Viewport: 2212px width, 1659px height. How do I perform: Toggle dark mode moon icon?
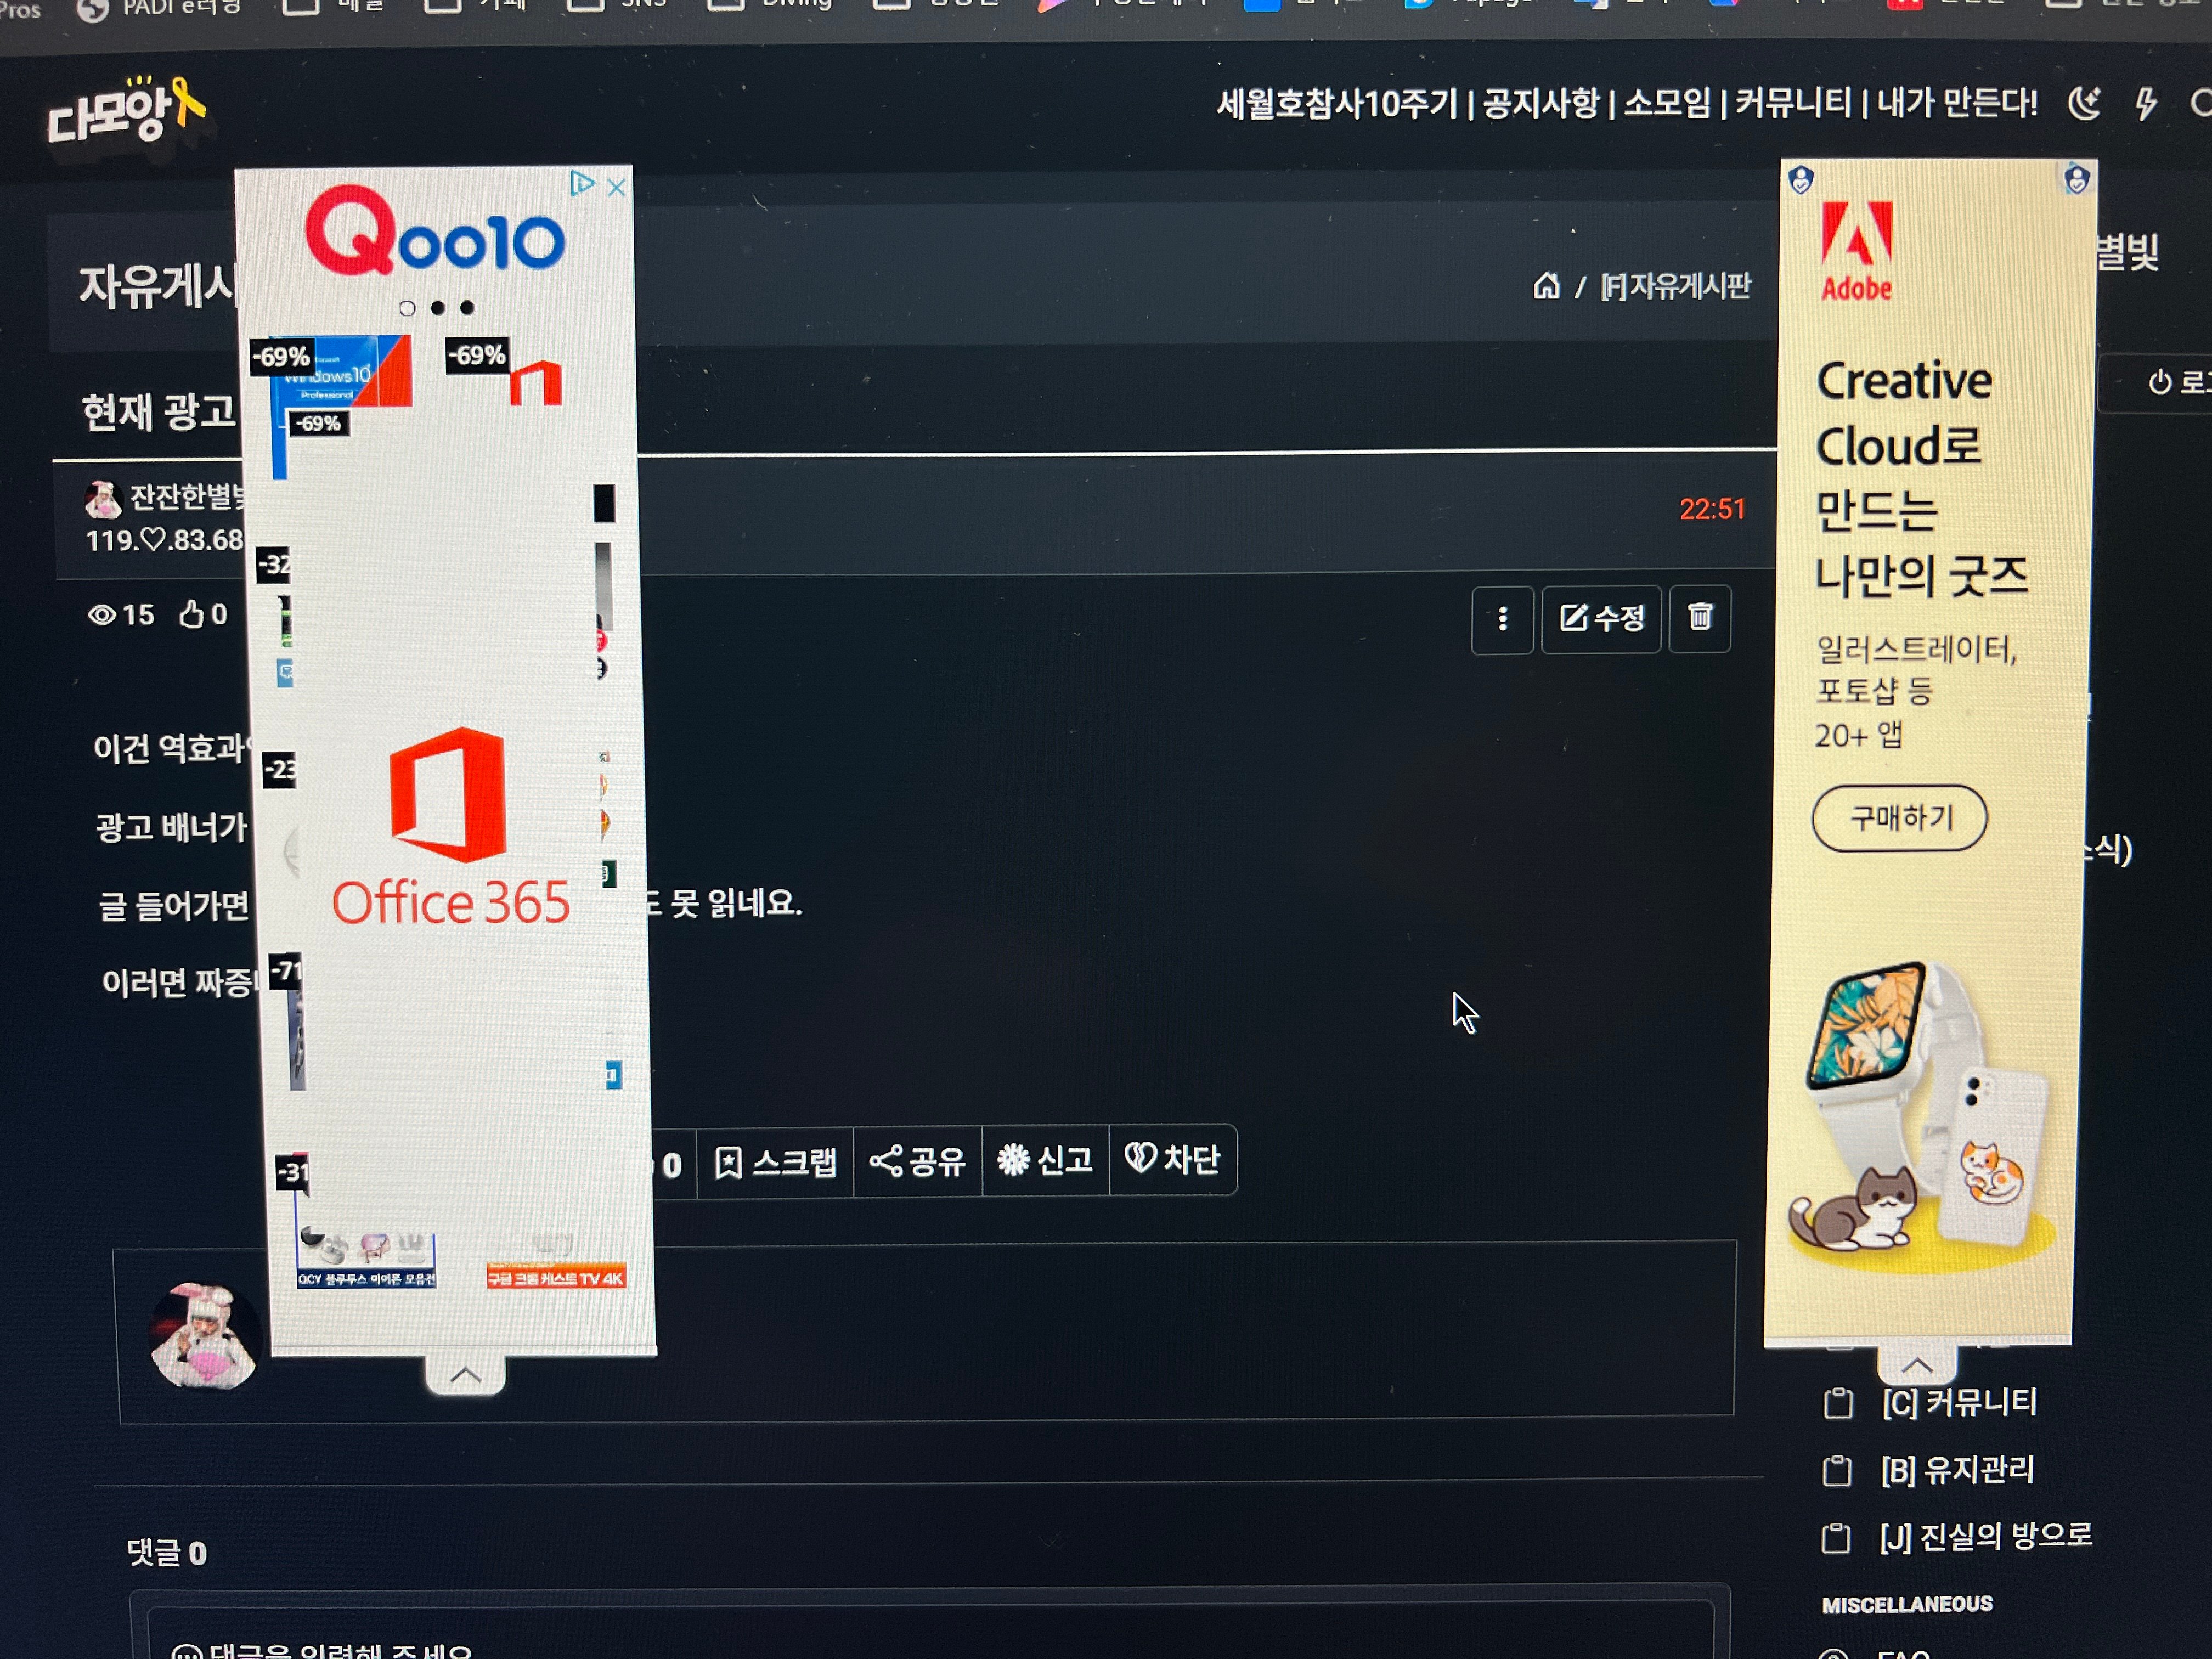click(x=2084, y=104)
